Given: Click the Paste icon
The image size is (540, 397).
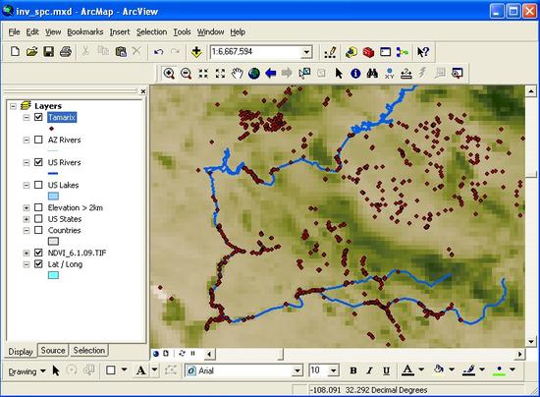Looking at the screenshot, I should click(x=121, y=52).
